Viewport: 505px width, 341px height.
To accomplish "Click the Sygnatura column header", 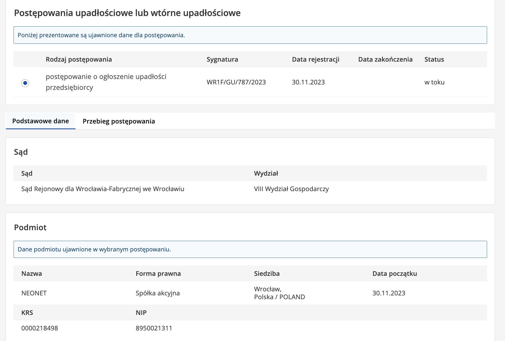I will (x=222, y=59).
